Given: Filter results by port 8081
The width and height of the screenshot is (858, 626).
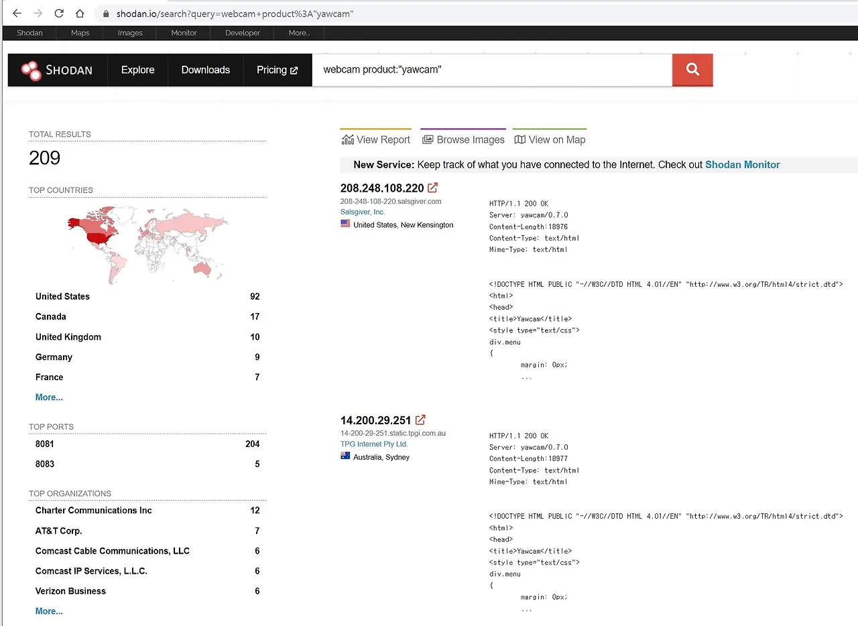Looking at the screenshot, I should pos(45,444).
